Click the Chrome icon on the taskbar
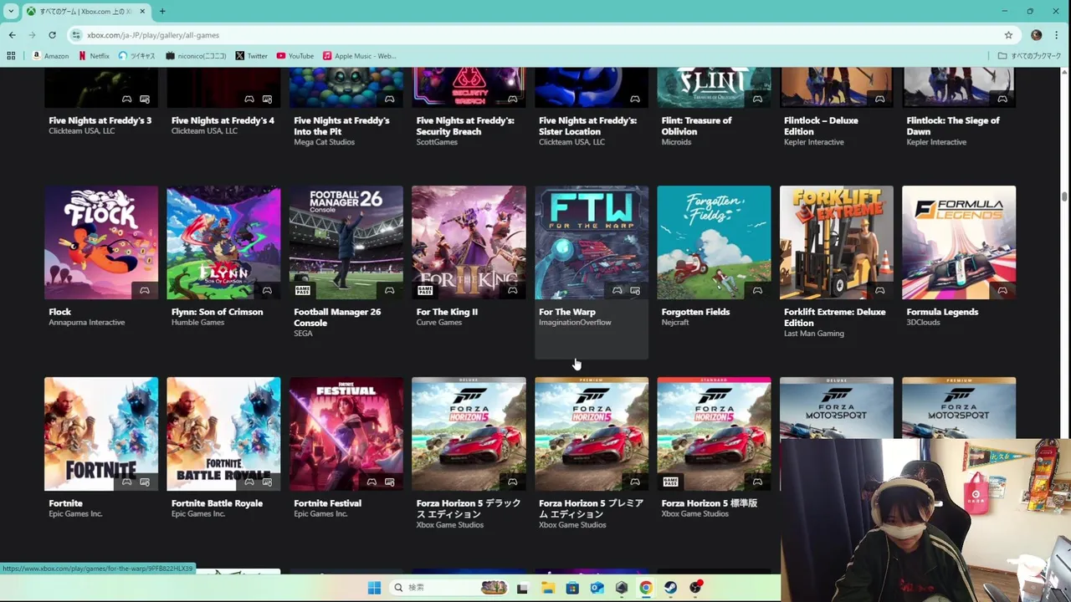Screen dimensions: 1071x602 point(646,588)
